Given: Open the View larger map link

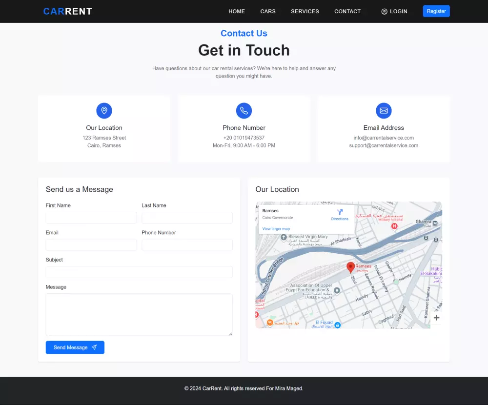Looking at the screenshot, I should click(276, 228).
